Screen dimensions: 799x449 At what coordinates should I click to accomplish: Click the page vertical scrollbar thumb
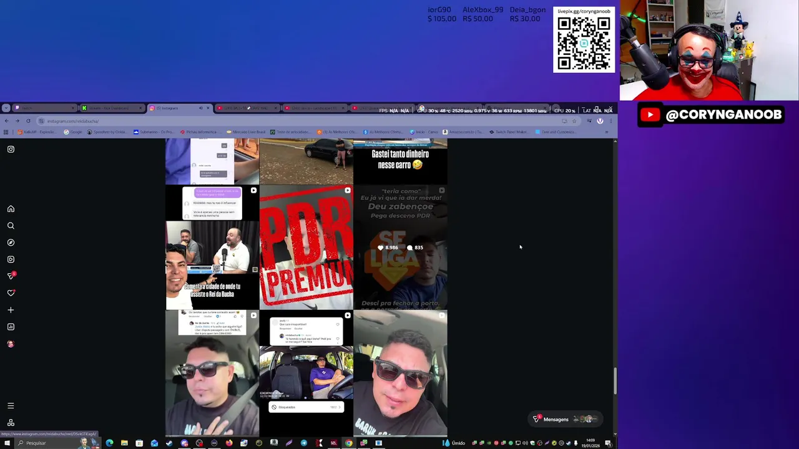click(615, 381)
